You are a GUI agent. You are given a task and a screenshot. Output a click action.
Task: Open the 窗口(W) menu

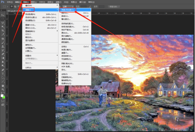pyautogui.click(x=82, y=2)
